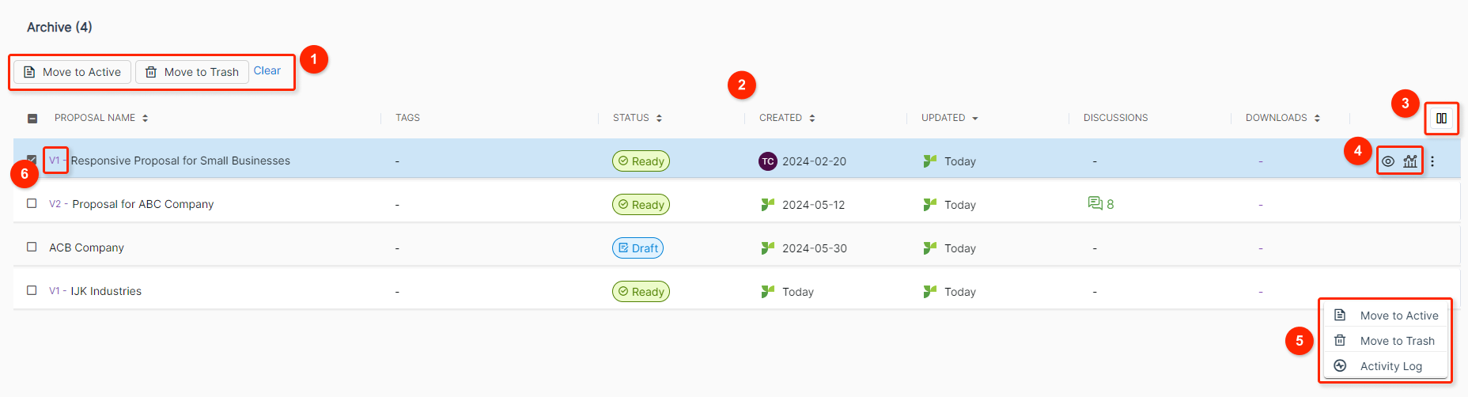Click the TC avatar in the Created column

[767, 161]
